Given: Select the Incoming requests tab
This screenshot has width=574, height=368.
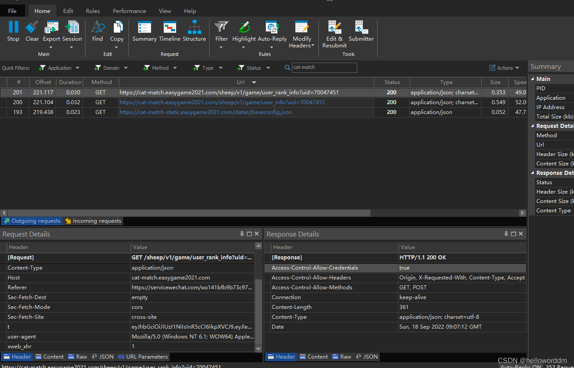Looking at the screenshot, I should tap(93, 221).
